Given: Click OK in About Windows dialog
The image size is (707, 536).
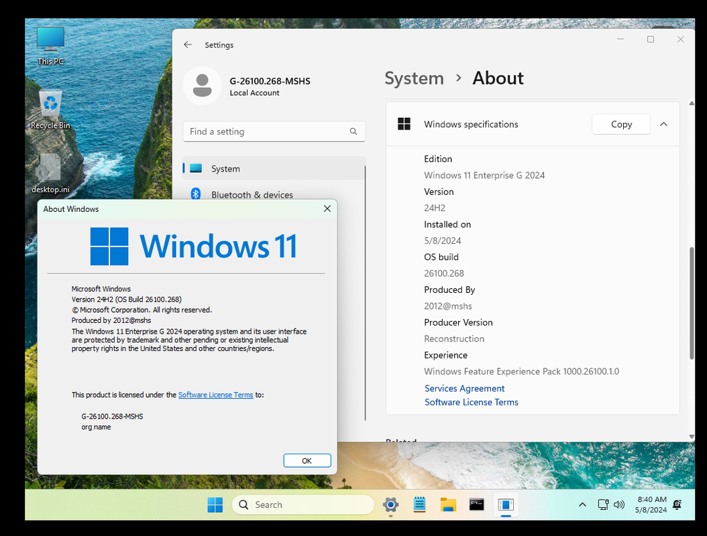Looking at the screenshot, I should coord(307,461).
